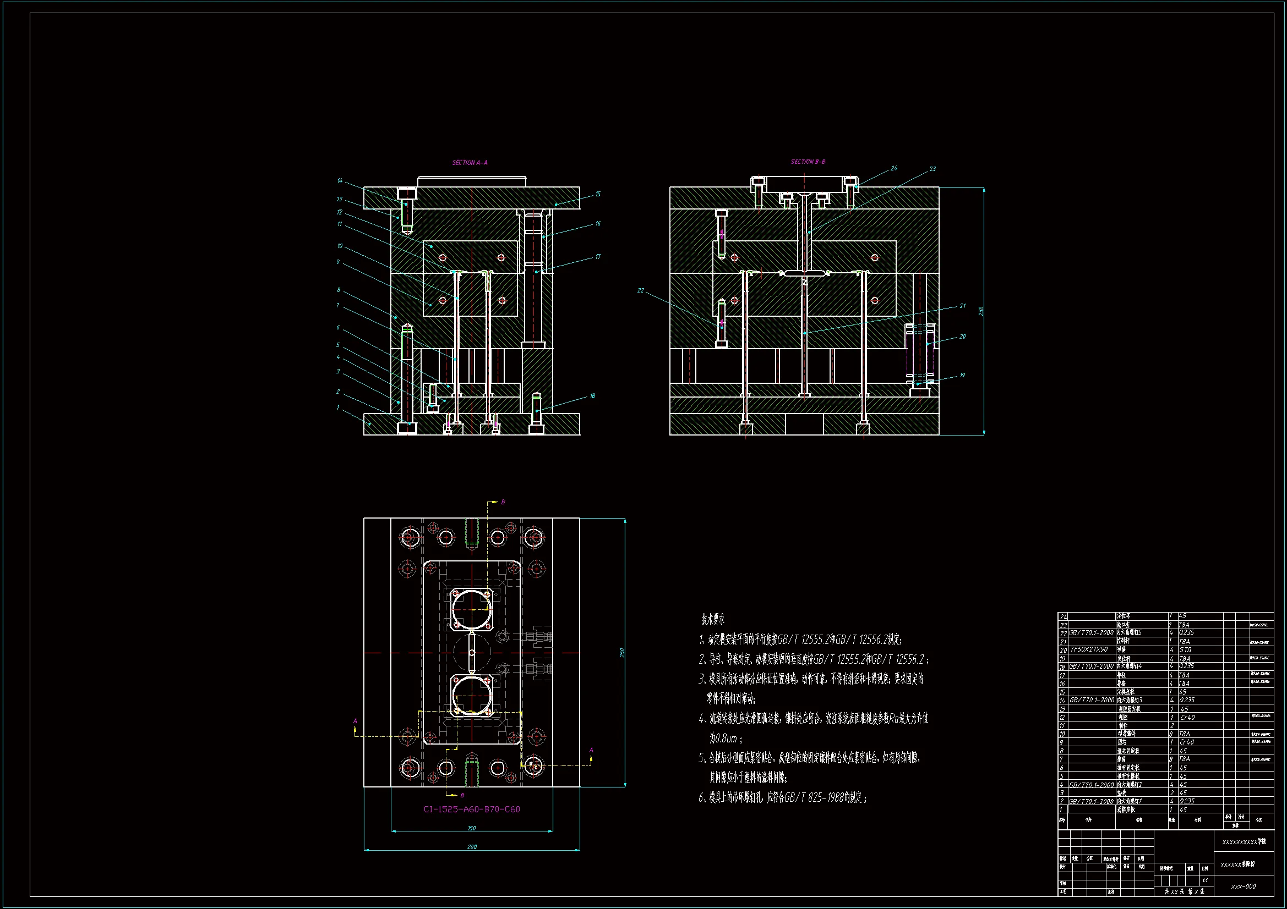Click the lower circular cavity in plan view

[x=471, y=696]
